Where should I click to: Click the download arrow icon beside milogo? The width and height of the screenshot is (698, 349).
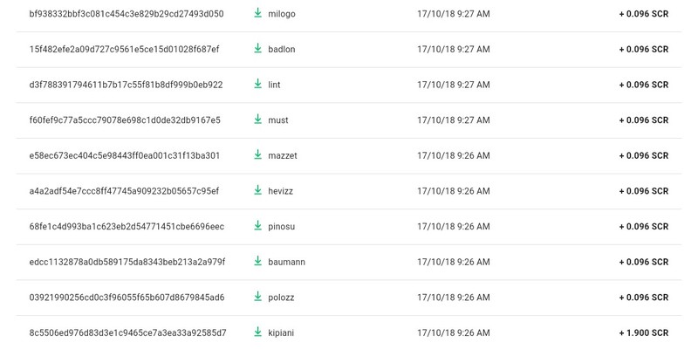[x=257, y=13]
